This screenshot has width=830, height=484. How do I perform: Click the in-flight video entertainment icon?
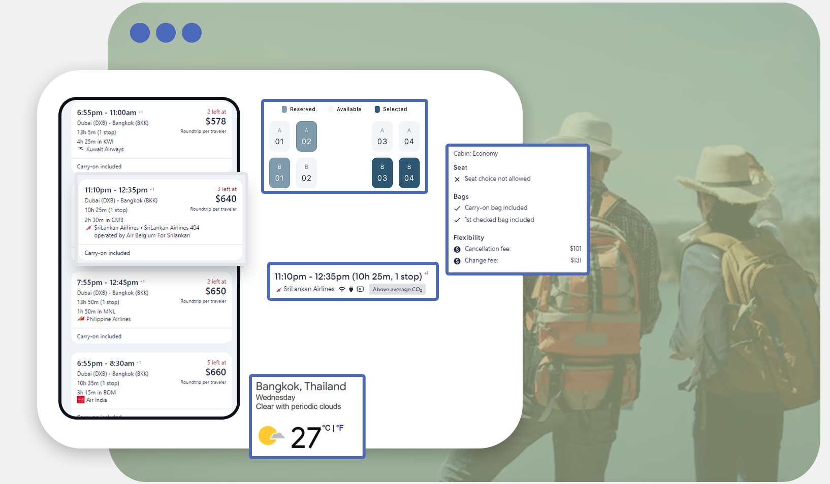360,289
